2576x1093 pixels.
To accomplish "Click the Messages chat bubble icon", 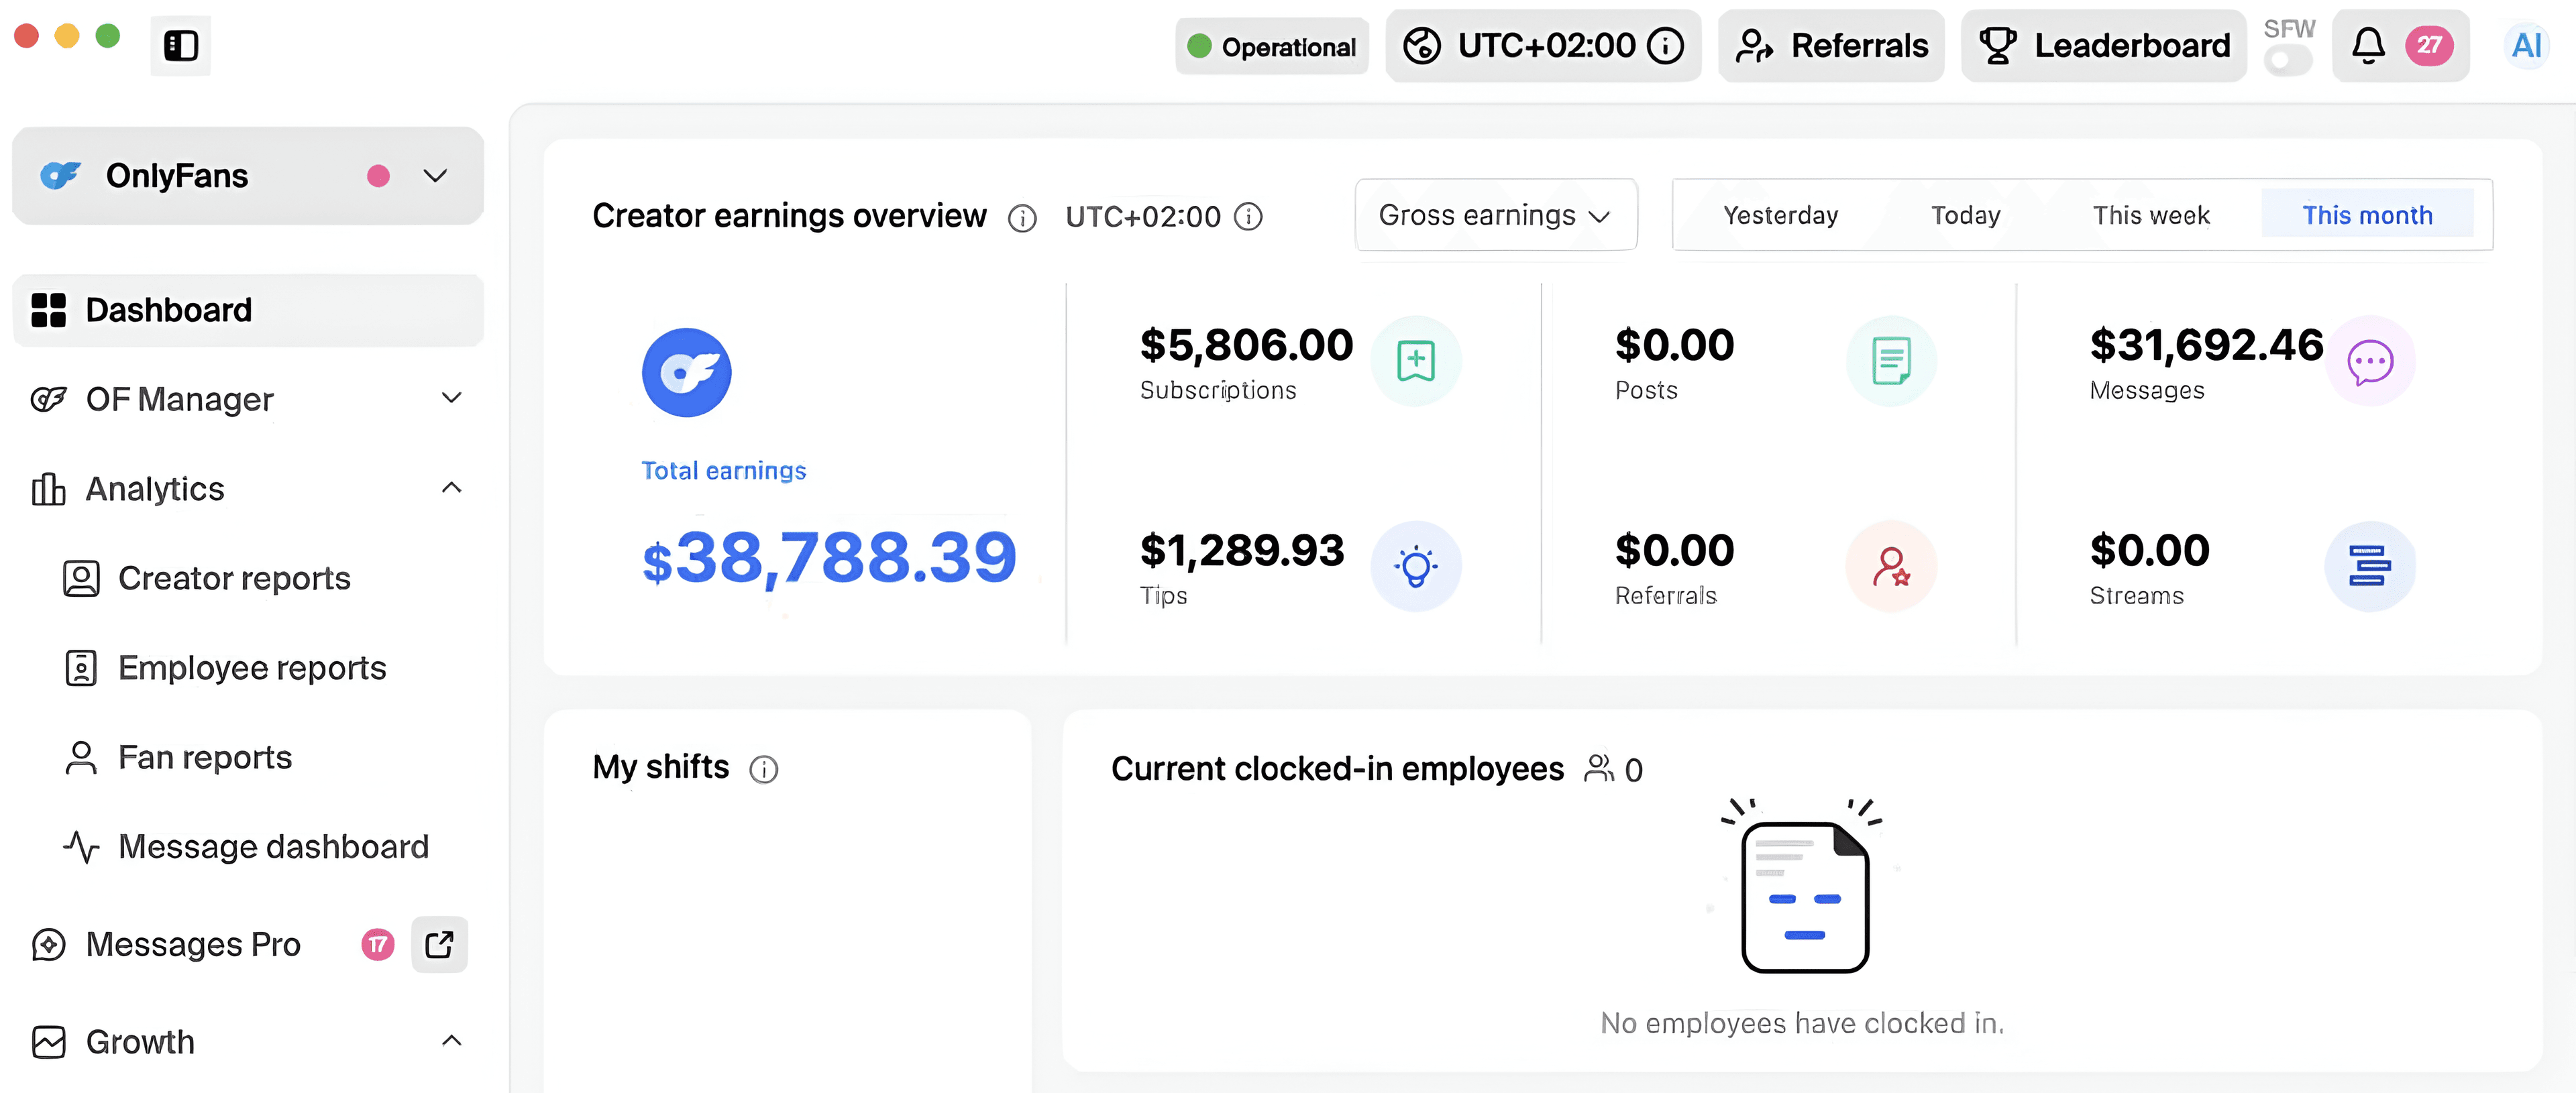I will click(2369, 361).
